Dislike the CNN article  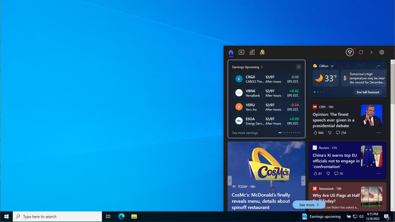[330, 132]
